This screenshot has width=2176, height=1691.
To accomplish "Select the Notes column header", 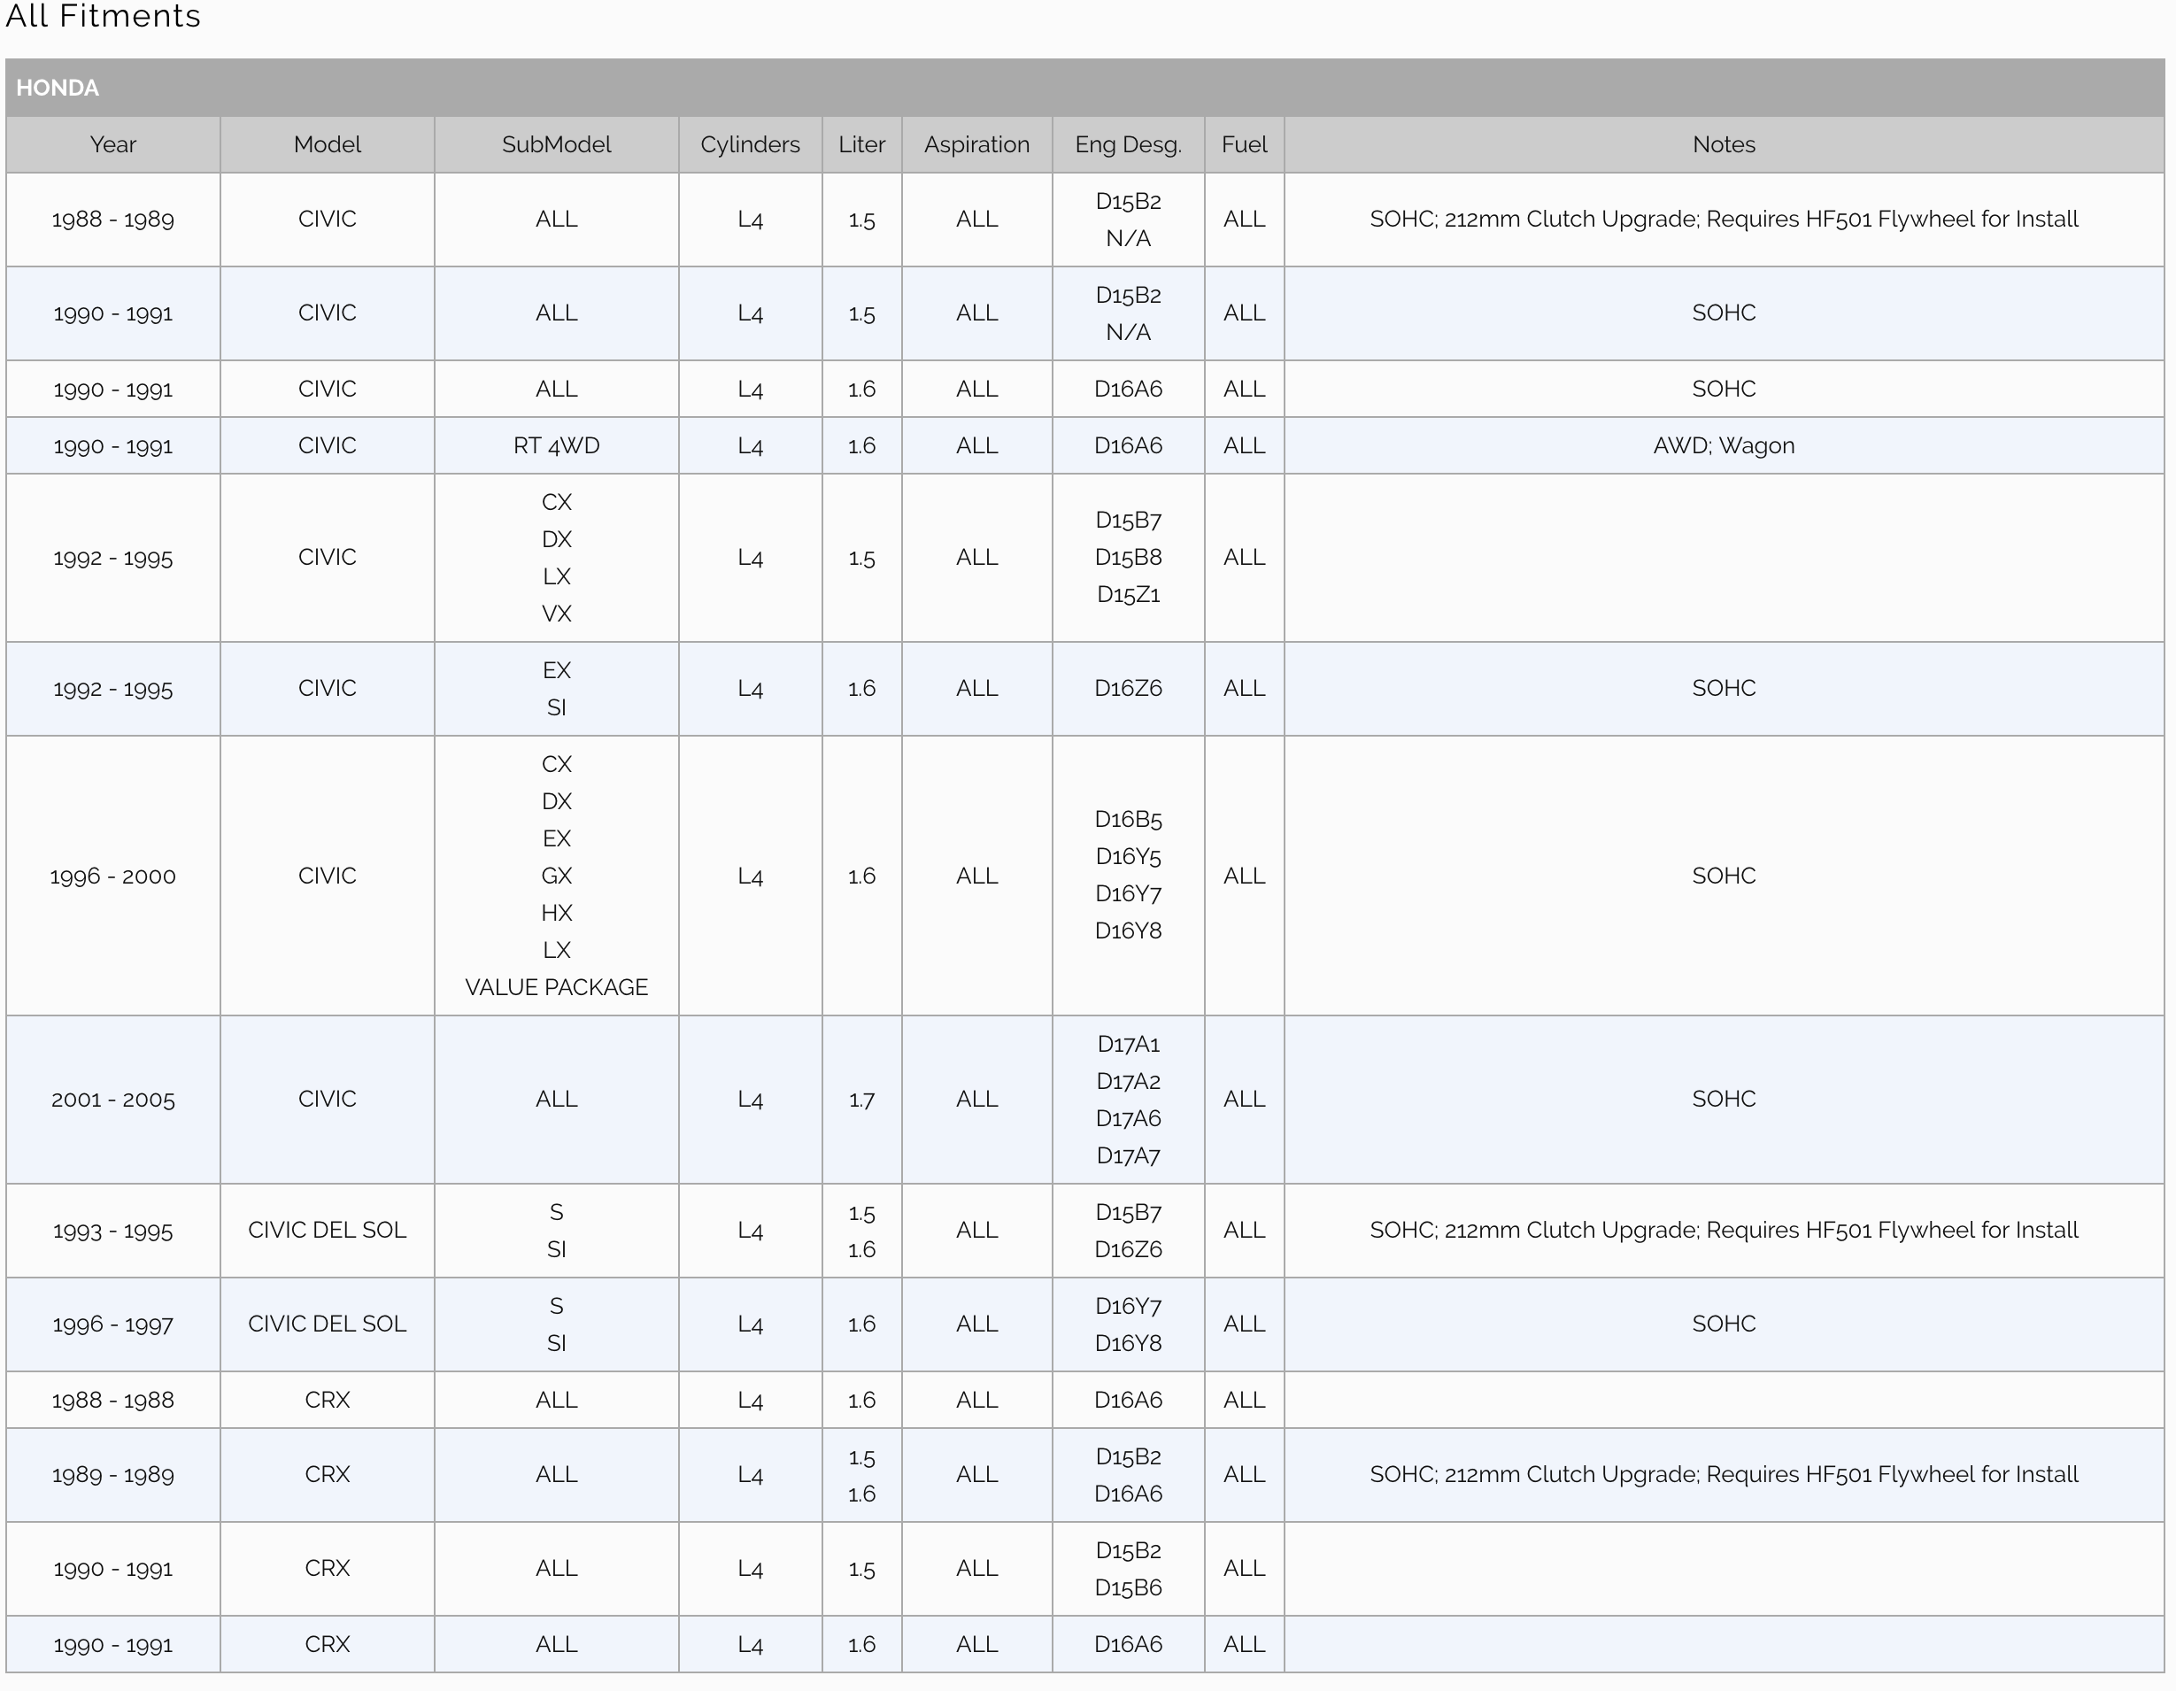I will [1724, 144].
